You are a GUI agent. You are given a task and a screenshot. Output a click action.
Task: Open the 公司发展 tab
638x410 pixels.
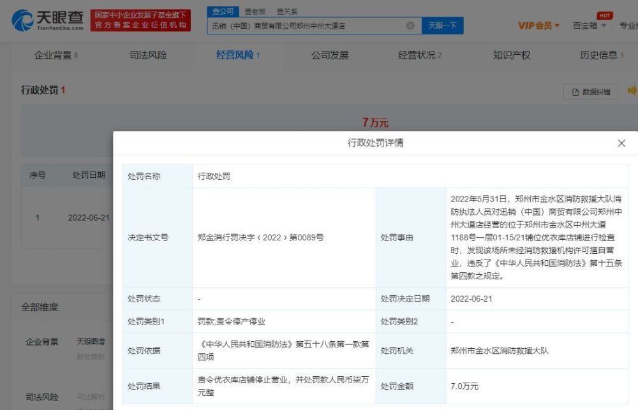pos(330,55)
